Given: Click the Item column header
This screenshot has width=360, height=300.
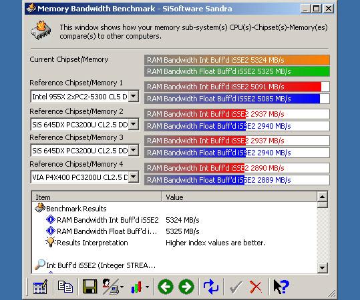Looking at the screenshot, I should point(97,197).
